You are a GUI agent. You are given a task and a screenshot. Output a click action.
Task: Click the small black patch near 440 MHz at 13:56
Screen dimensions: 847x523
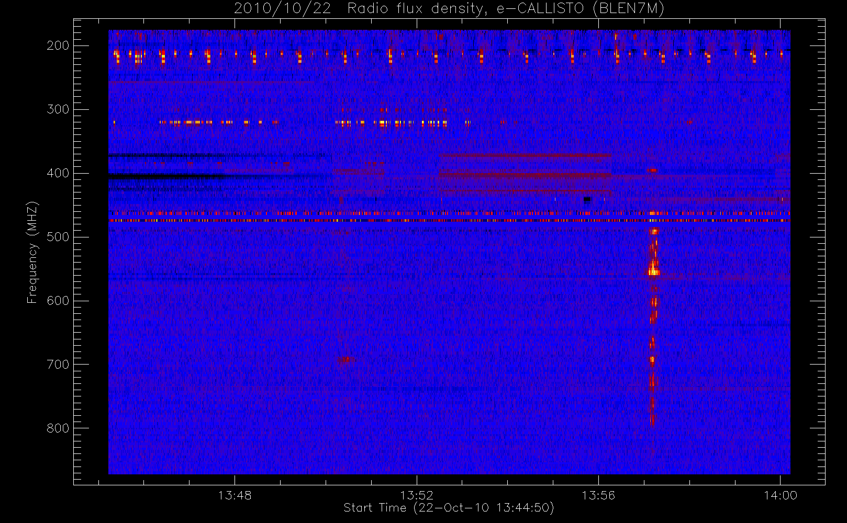[587, 199]
